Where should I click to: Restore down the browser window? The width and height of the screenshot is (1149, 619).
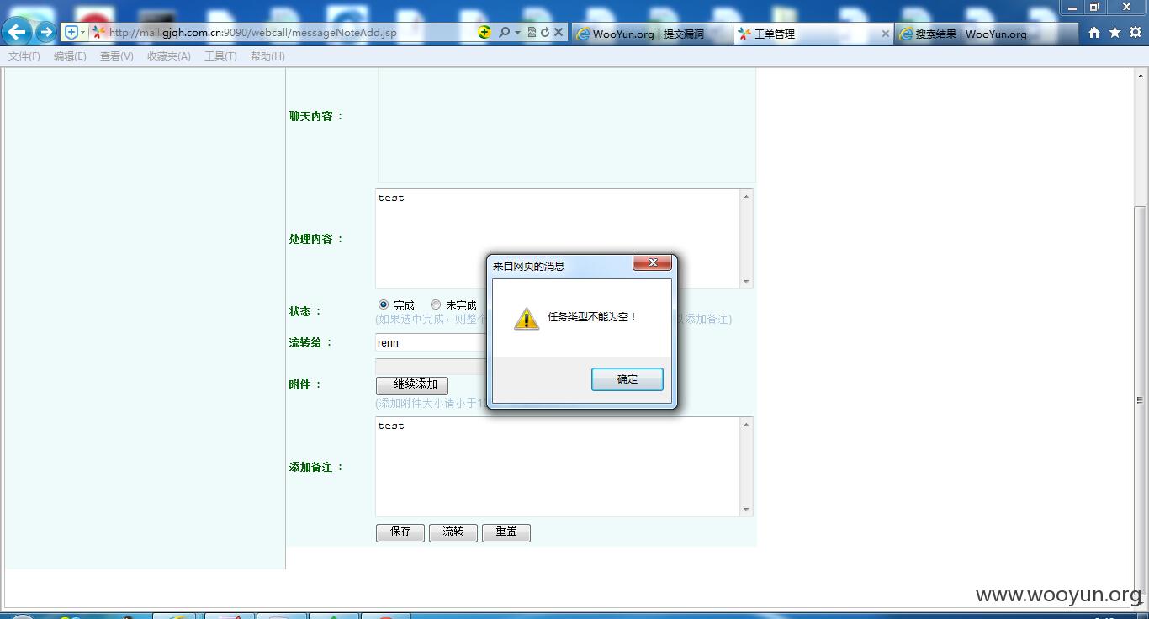(x=1094, y=8)
